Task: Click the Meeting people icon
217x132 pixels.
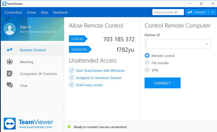Action: tap(10, 61)
